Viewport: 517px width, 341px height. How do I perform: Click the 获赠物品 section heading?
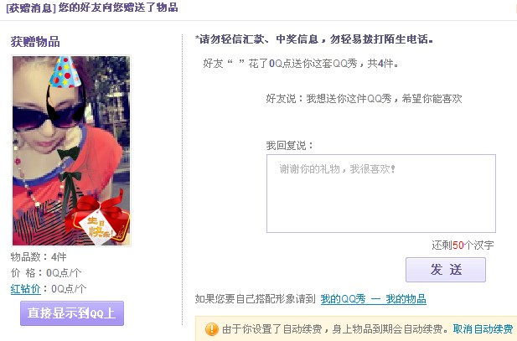(35, 42)
